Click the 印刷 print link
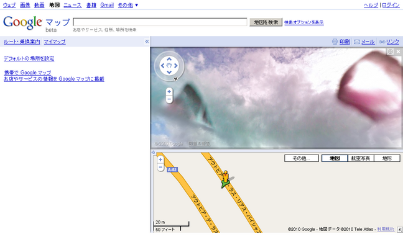Image resolution: width=403 pixels, height=239 pixels. click(x=345, y=42)
